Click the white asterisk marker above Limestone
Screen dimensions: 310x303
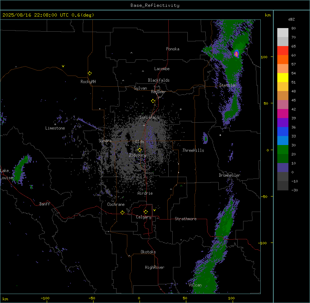coord(55,125)
